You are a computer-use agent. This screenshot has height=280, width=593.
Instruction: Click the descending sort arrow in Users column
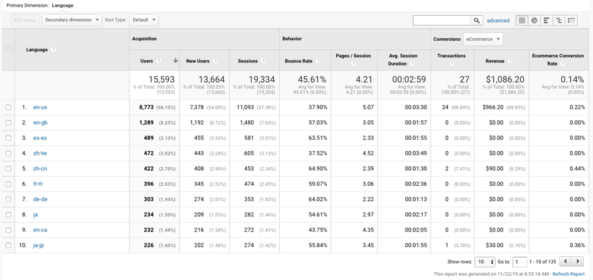(176, 61)
